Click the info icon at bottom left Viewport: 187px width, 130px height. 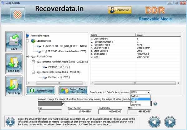(11, 121)
